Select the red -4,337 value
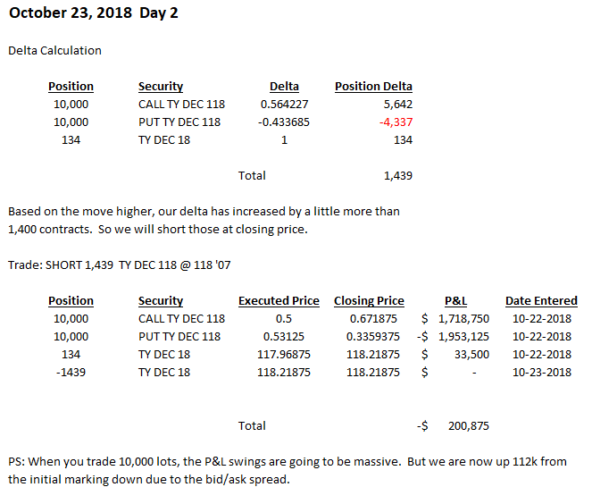592x504 pixels. pyautogui.click(x=396, y=122)
